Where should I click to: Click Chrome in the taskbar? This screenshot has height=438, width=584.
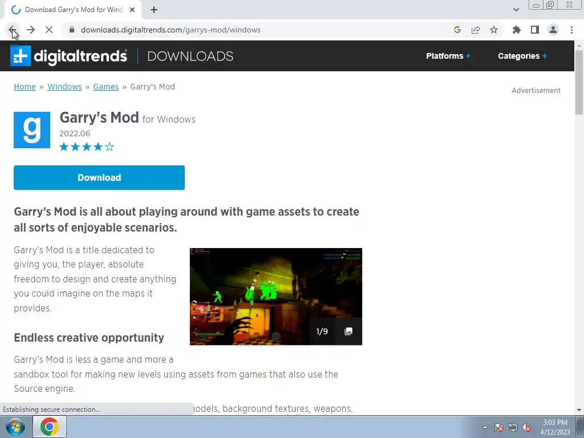pos(50,427)
